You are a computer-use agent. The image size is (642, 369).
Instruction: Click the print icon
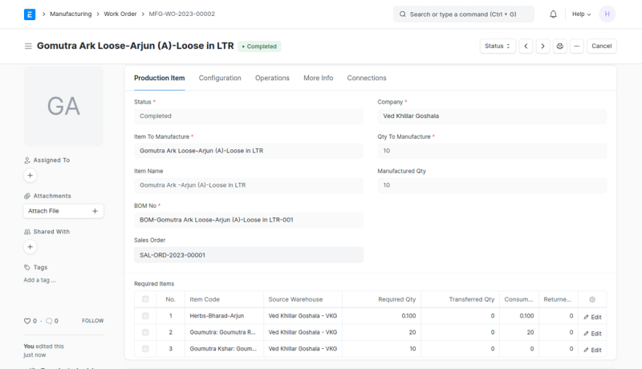pyautogui.click(x=560, y=47)
